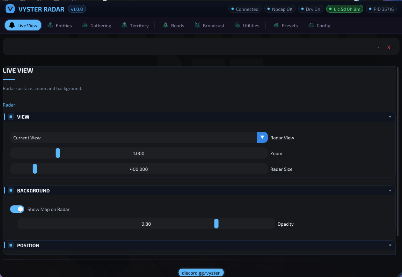Click the 400.000 Radar Size value
The image size is (402, 277).
click(139, 169)
